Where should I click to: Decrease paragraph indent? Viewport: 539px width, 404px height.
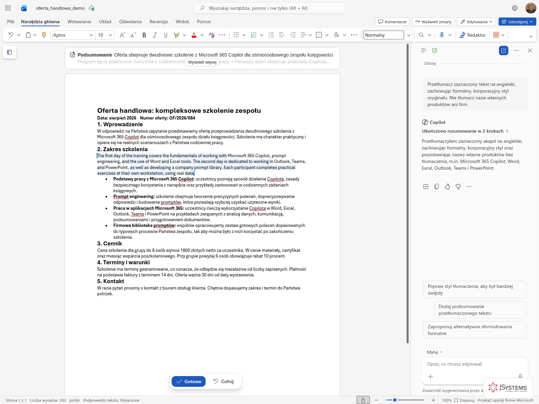click(x=282, y=35)
